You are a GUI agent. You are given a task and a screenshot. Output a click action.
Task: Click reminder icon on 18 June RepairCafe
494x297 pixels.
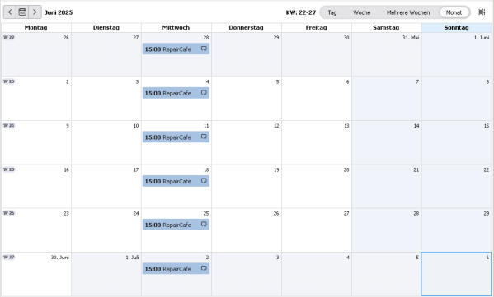pyautogui.click(x=204, y=181)
